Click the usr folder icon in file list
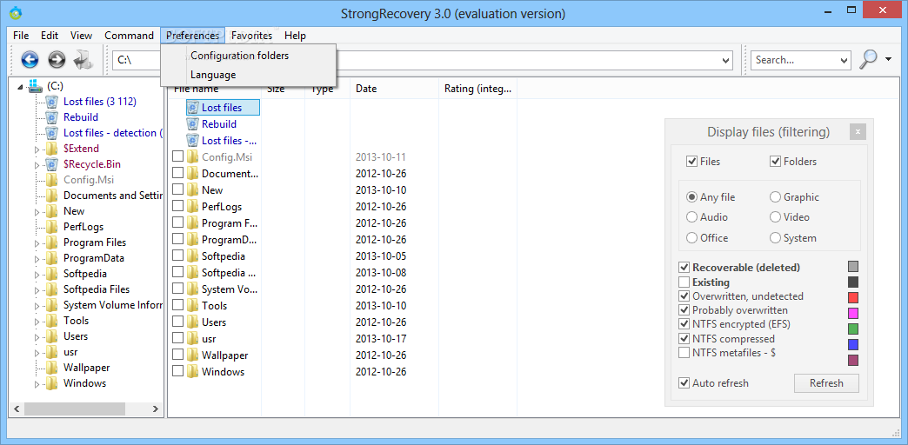 193,338
